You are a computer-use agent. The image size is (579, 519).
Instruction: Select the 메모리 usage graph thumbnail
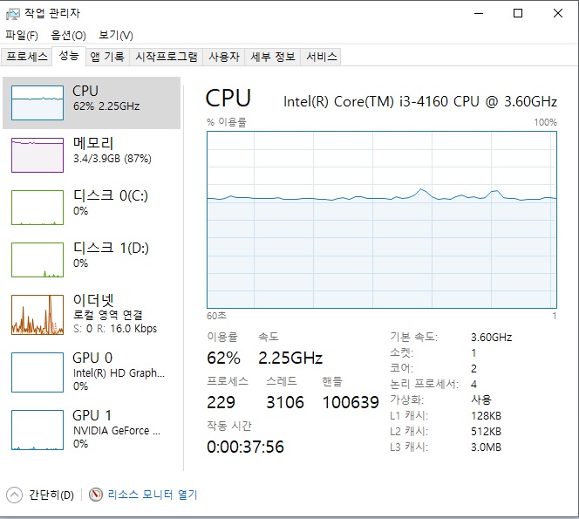(37, 154)
